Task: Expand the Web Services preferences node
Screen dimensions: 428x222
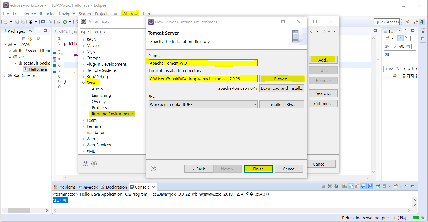Action: [83, 145]
